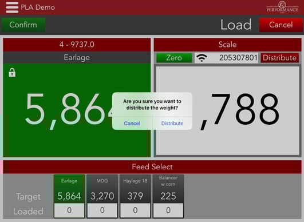Select the Earlage feed tile
The width and height of the screenshot is (304, 222).
(x=69, y=189)
